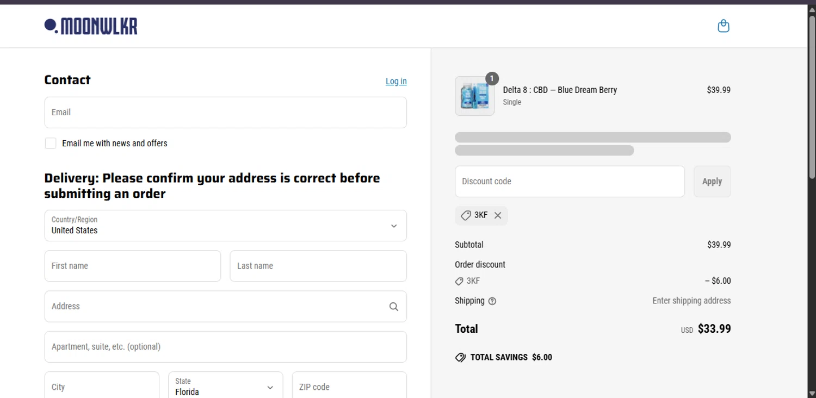Click the Enter shipping address text

tap(691, 301)
